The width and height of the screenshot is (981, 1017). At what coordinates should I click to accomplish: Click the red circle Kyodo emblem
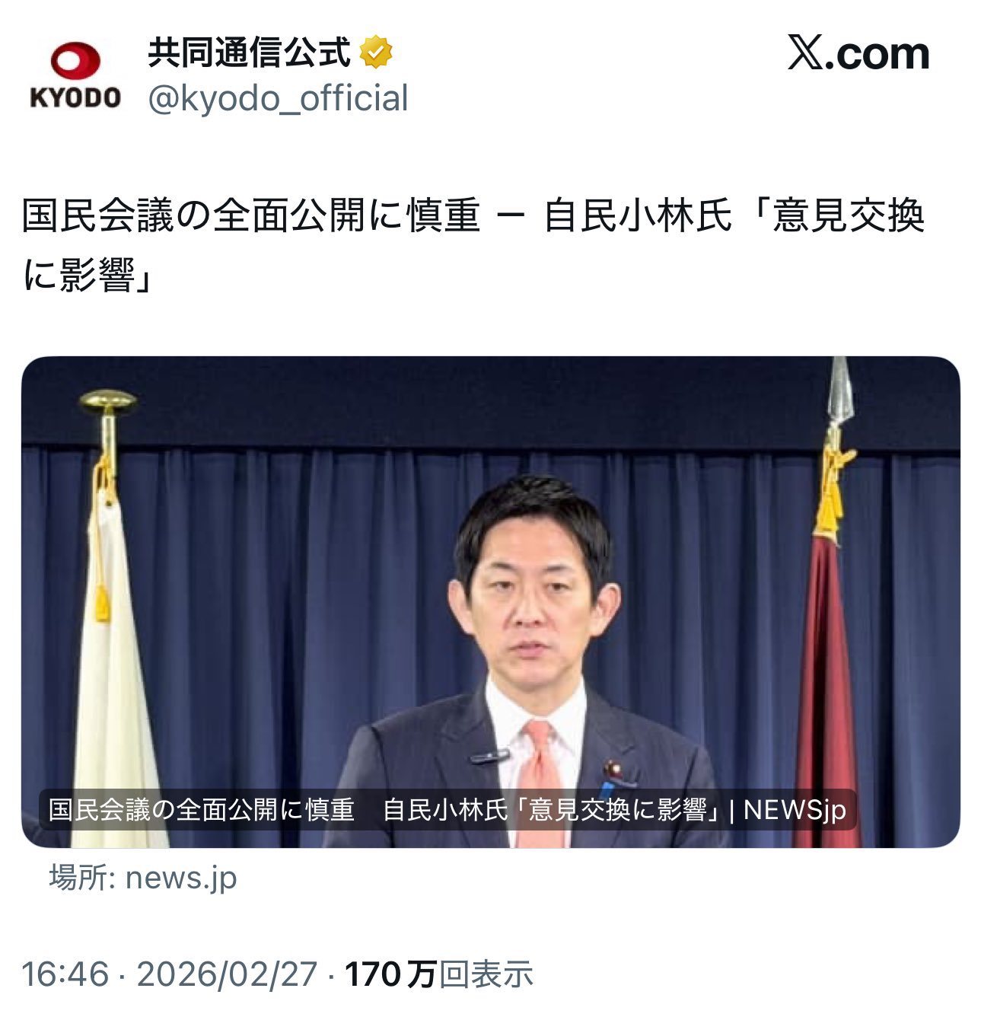[75, 61]
